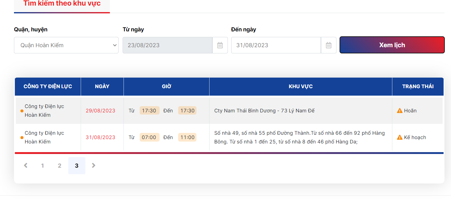This screenshot has width=451, height=199.
Task: Click the CÔNG TY ĐIỆN LỰC column header
Action: click(x=48, y=86)
